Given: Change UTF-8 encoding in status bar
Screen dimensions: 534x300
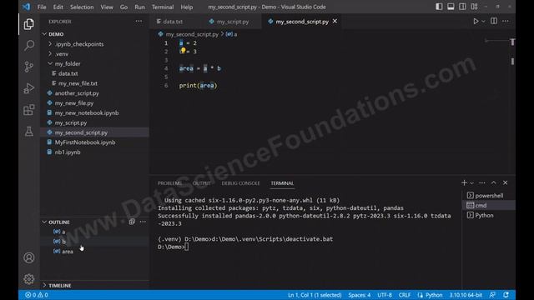Looking at the screenshot, I should tap(385, 295).
